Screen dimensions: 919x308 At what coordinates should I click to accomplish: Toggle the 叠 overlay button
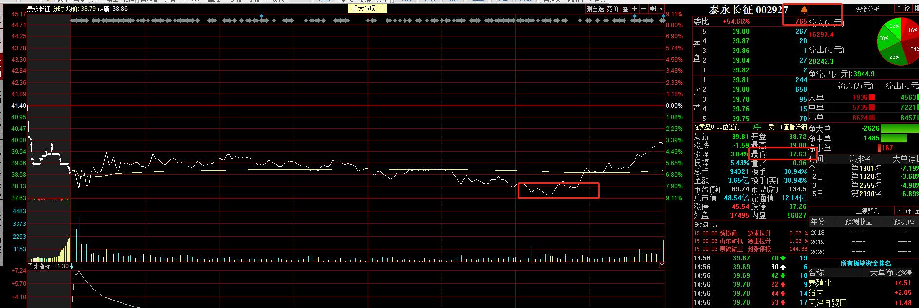pyautogui.click(x=625, y=9)
